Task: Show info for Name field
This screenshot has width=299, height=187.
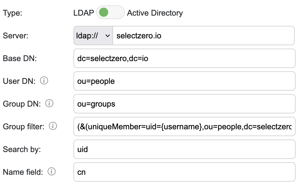Action: coord(52,172)
